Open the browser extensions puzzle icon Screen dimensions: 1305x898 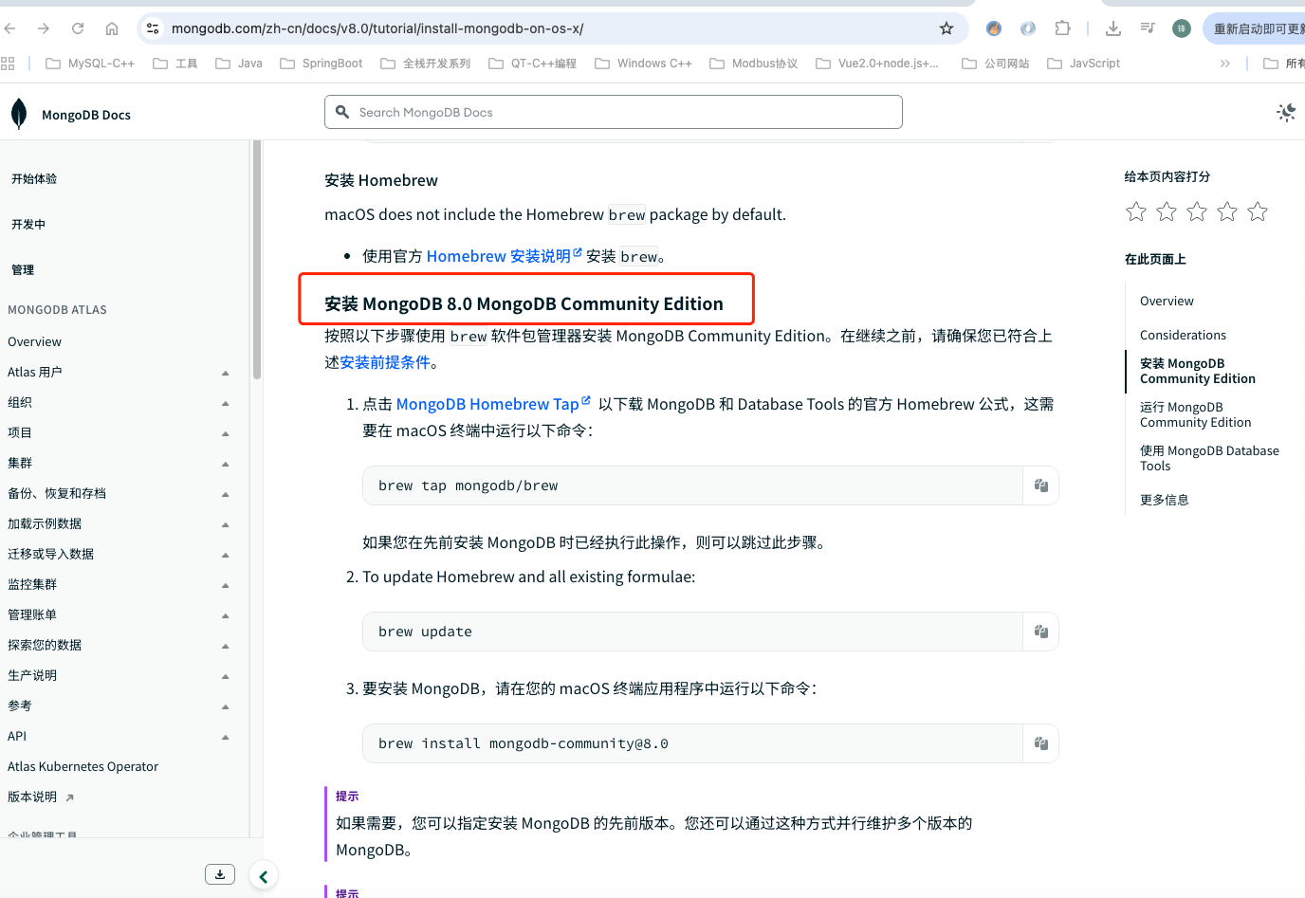point(1063,28)
